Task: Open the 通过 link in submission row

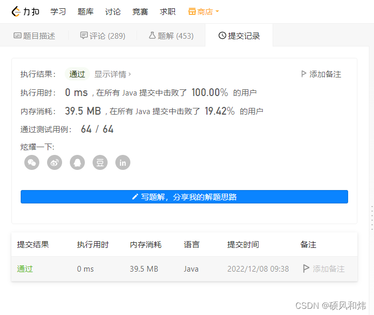Action: coord(25,269)
